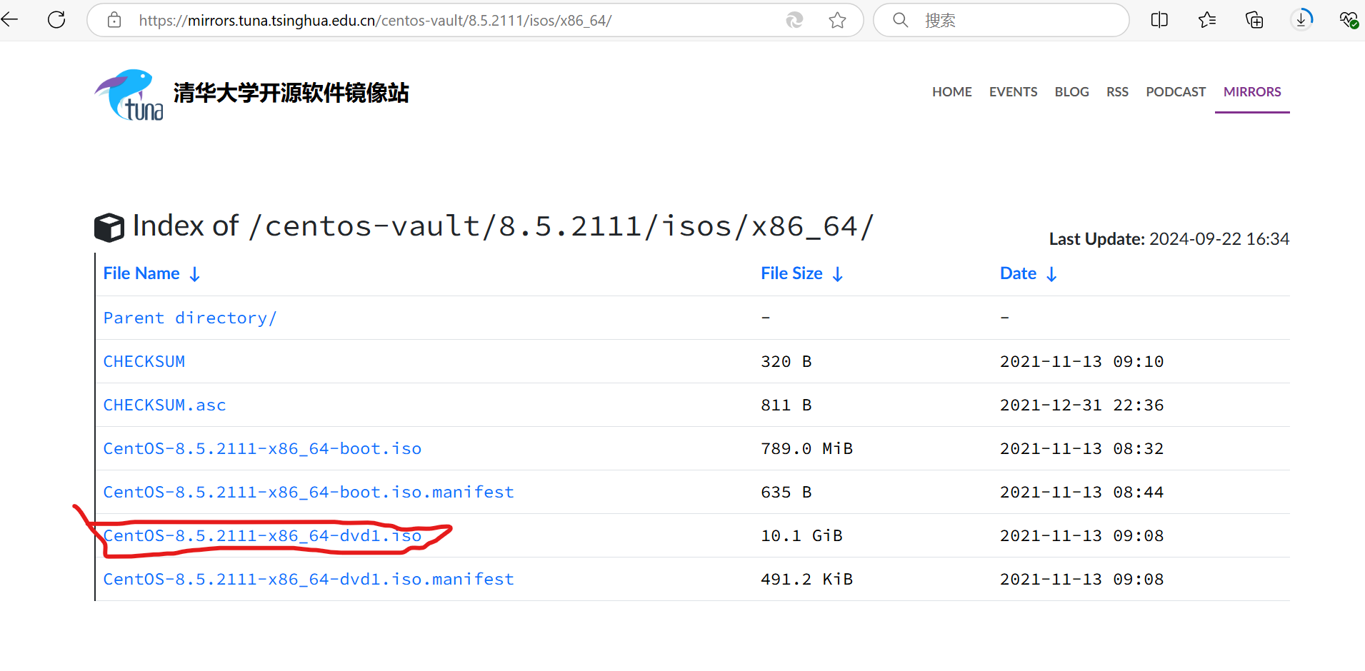The height and width of the screenshot is (671, 1365).
Task: Click the File Name column header
Action: 141,273
